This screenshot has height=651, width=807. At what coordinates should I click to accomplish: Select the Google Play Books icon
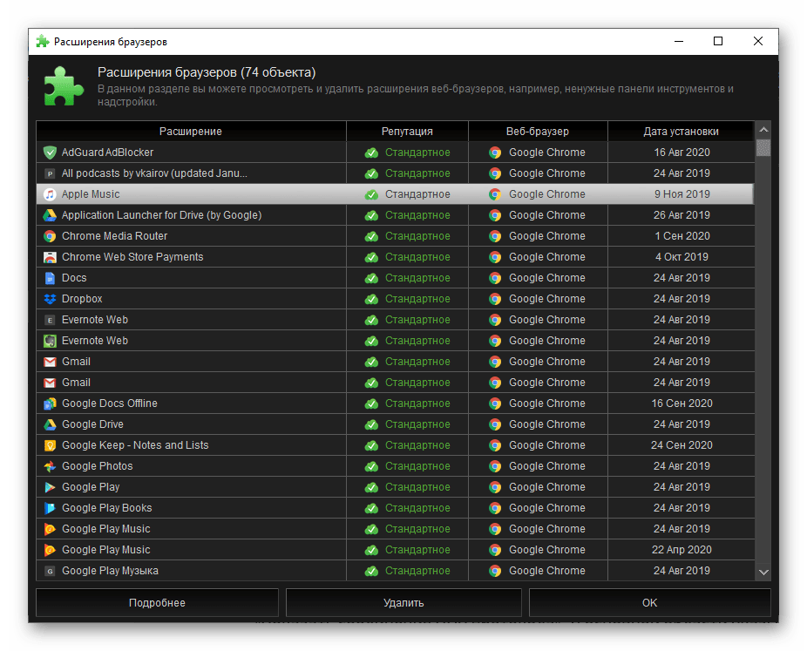coord(50,508)
